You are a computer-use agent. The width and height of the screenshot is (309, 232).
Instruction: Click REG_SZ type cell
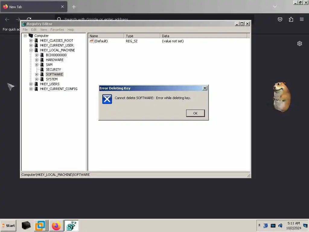(132, 41)
